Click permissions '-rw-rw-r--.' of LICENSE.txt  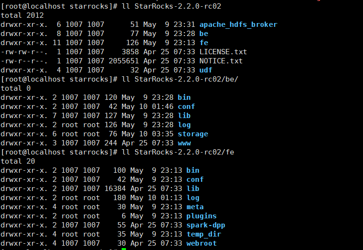tap(24, 52)
